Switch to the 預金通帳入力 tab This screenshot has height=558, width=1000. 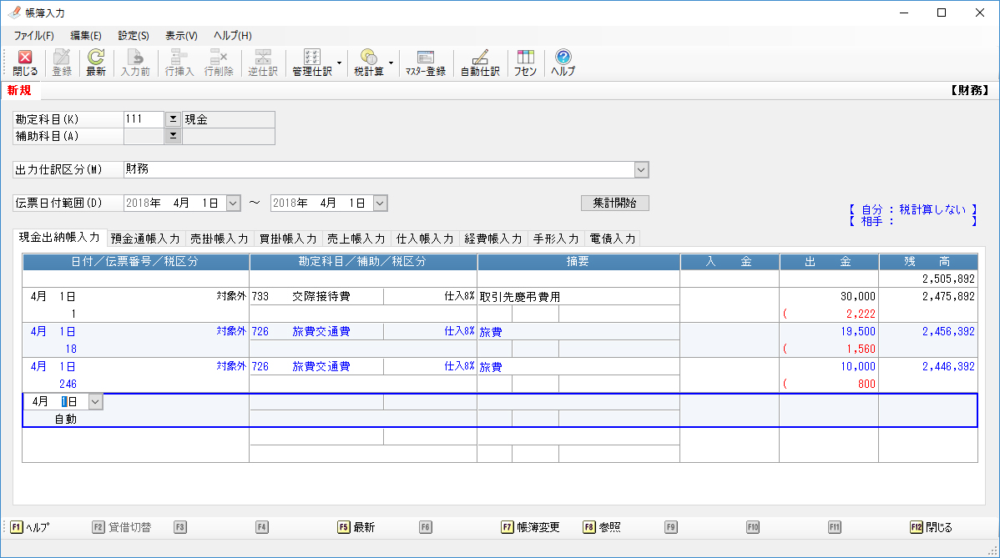click(145, 239)
